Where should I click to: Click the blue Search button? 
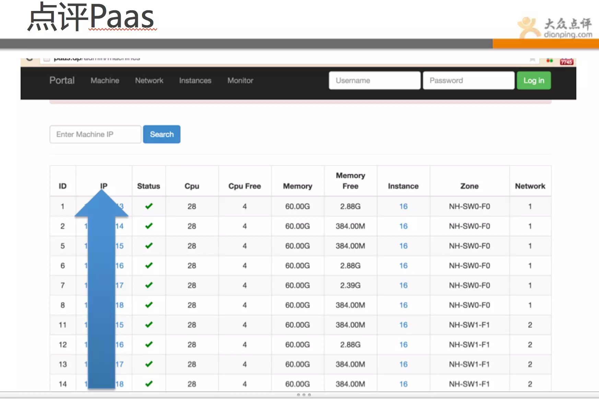click(x=162, y=134)
